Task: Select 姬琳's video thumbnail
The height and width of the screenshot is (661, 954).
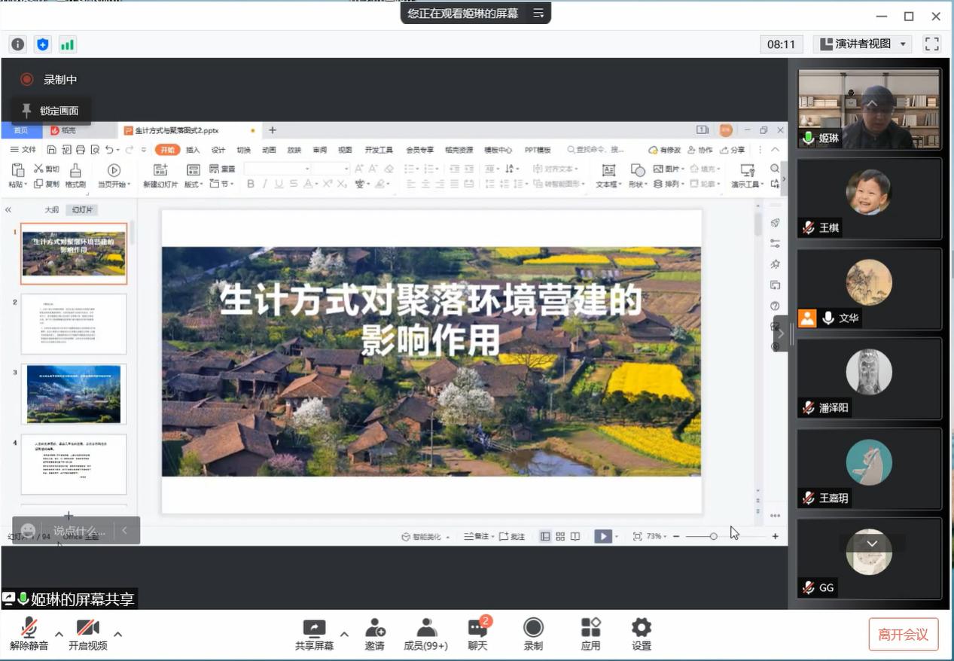Action: 869,108
